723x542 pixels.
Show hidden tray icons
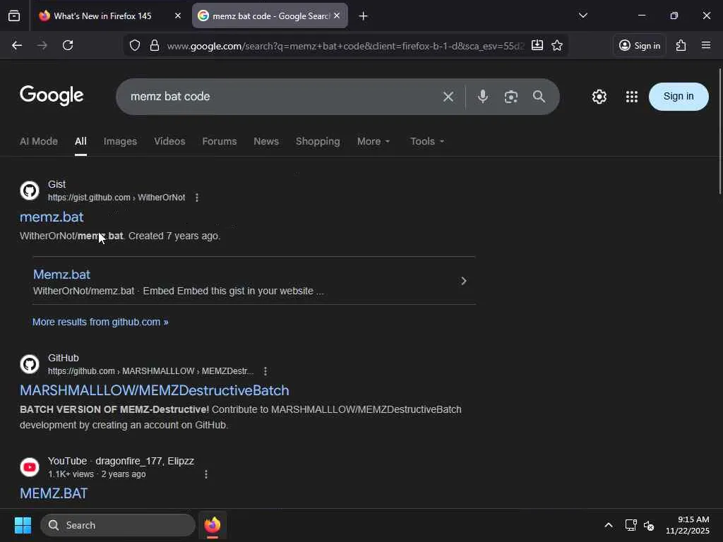pos(609,525)
